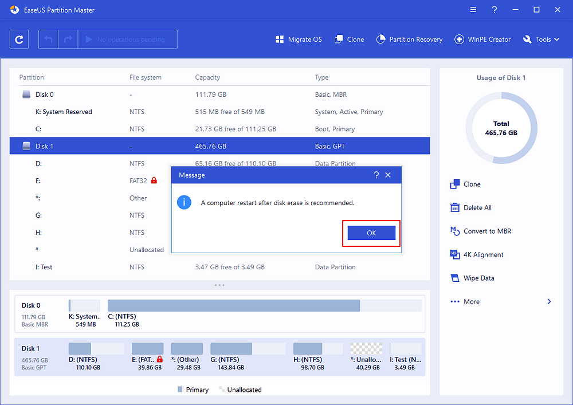Screen dimensions: 573x405
Task: Select Wipe Data in side panel
Action: (x=472, y=278)
